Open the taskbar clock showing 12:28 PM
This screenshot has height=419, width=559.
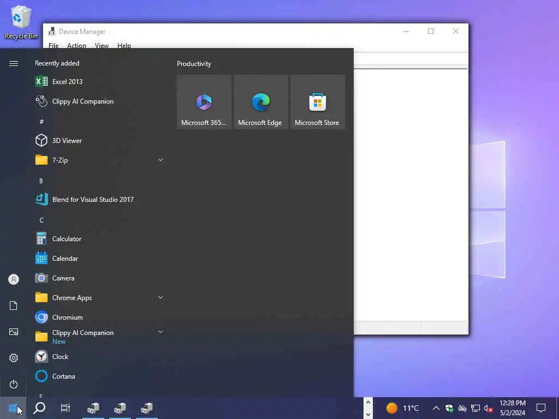[513, 408]
